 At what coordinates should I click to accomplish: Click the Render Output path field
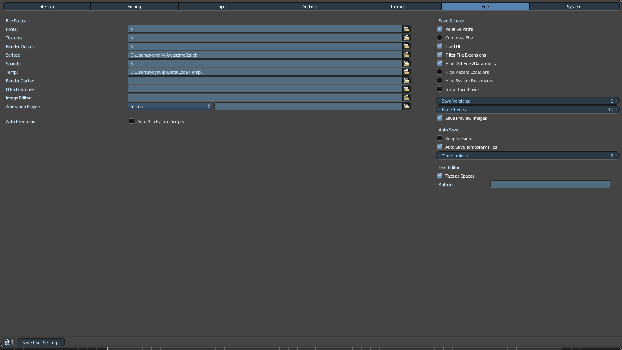pyautogui.click(x=265, y=46)
